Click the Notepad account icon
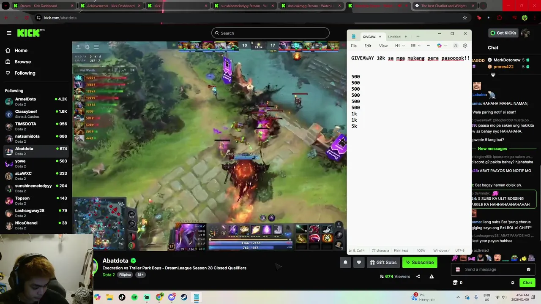 coord(455,46)
